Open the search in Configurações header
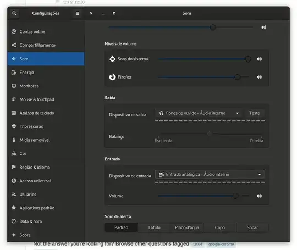297x250 pixels. [14, 13]
